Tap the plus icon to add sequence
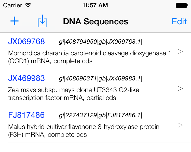This screenshot has width=191, height=152. click(x=15, y=21)
